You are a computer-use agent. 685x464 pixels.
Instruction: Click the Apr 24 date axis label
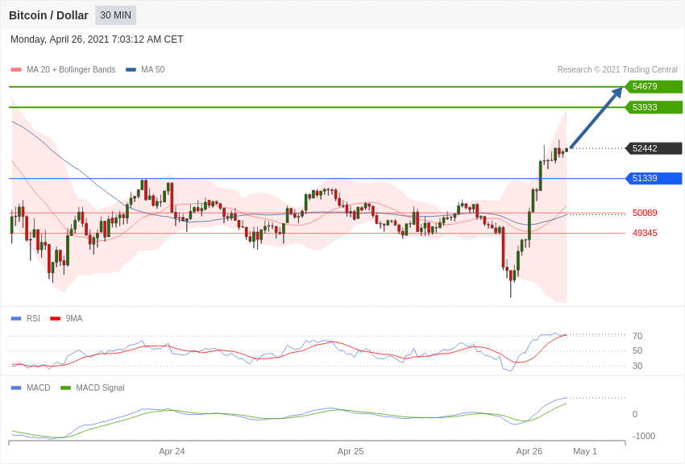pyautogui.click(x=172, y=451)
